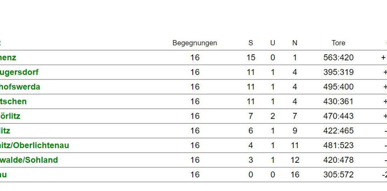Click the N column header
Viewport: 387px width, 191px height.
point(295,43)
